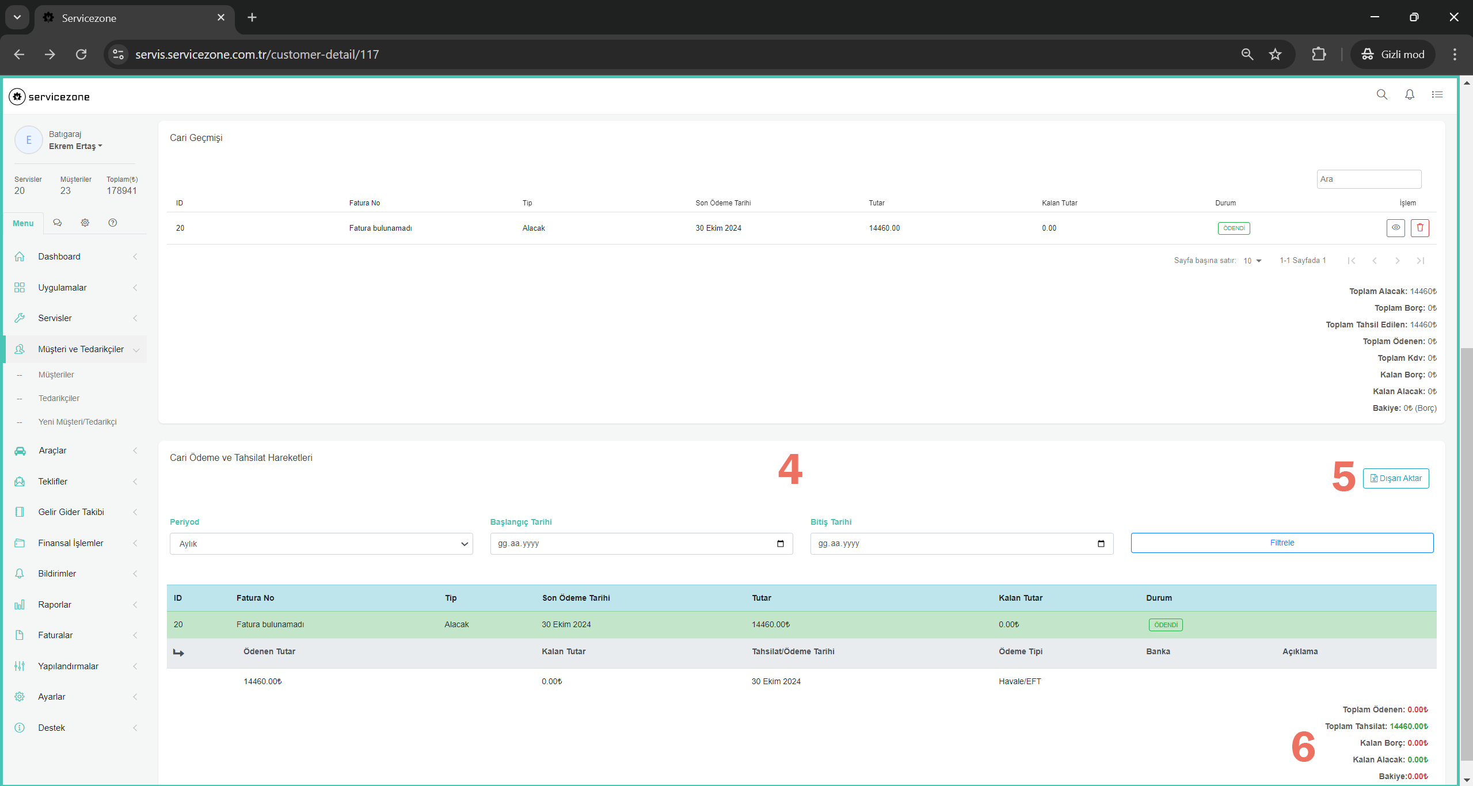Bookmark this page with the star icon

click(1275, 55)
